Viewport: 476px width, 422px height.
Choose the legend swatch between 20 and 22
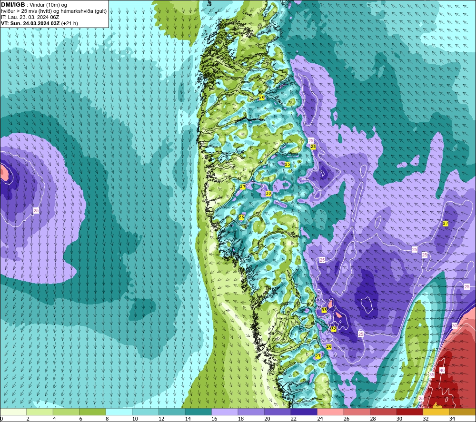click(278, 412)
